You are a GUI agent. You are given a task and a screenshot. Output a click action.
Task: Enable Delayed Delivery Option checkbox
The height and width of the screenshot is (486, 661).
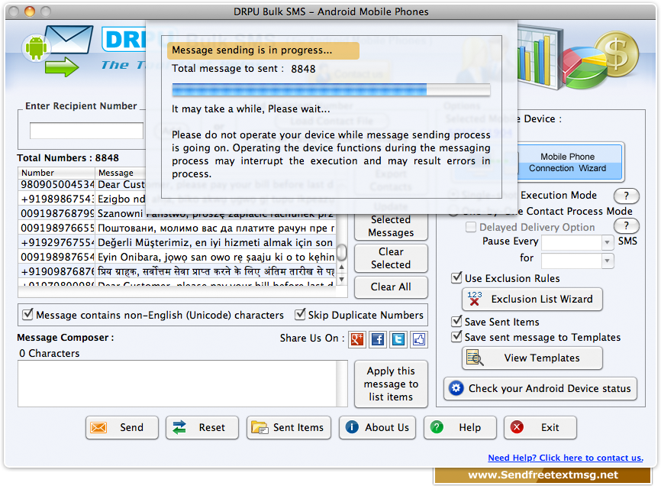click(471, 227)
